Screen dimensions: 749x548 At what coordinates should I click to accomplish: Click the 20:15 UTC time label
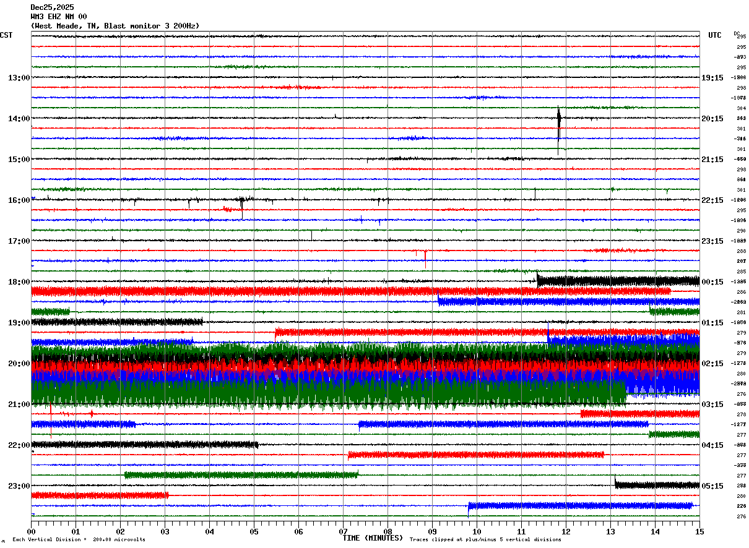point(712,118)
